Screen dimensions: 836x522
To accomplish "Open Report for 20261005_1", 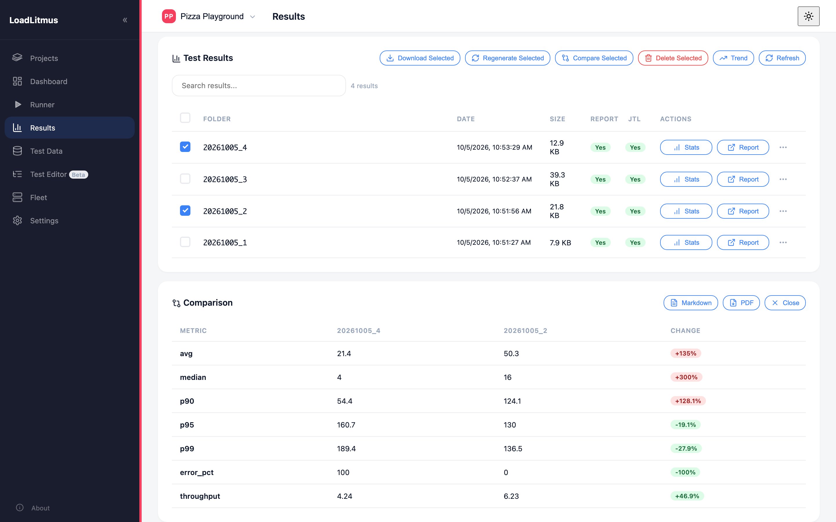I will point(743,242).
